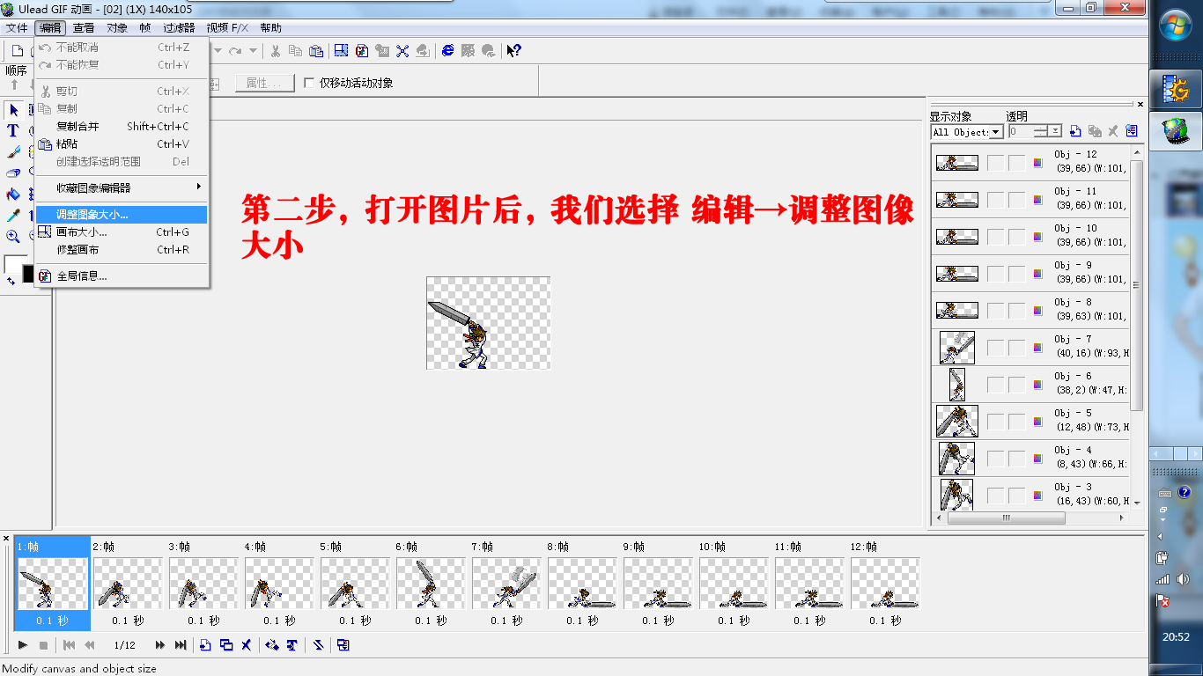Click color icon for Obj - 12
The height and width of the screenshot is (676, 1203).
pyautogui.click(x=1037, y=163)
